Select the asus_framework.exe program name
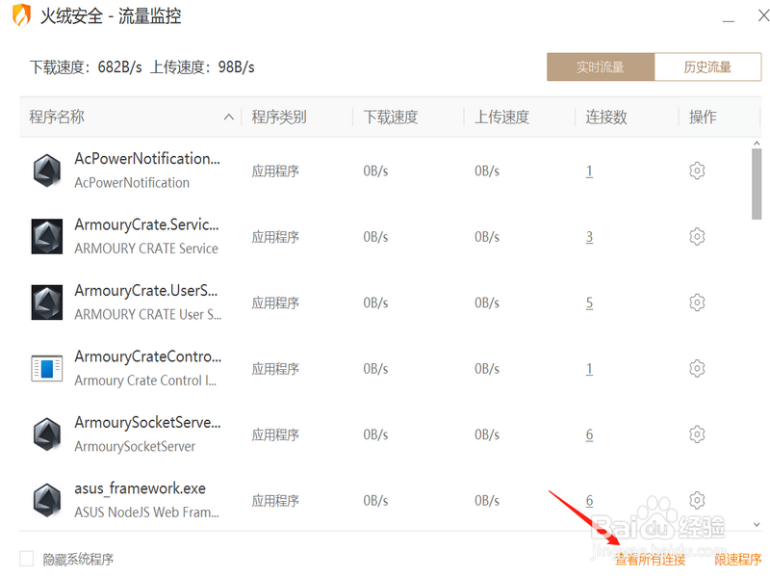Image resolution: width=770 pixels, height=578 pixels. 140,488
